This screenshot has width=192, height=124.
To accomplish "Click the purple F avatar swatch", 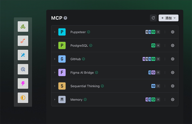I will point(62,72).
